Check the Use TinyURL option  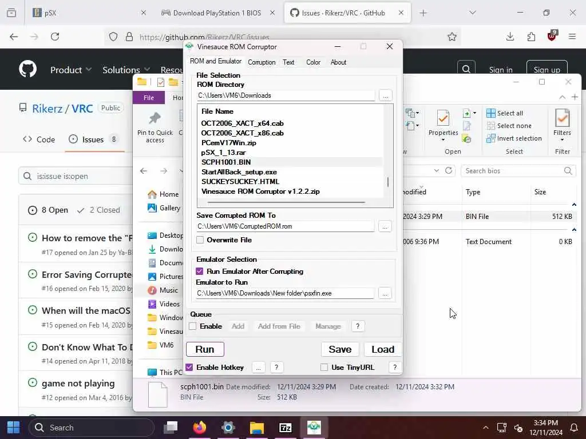324,367
